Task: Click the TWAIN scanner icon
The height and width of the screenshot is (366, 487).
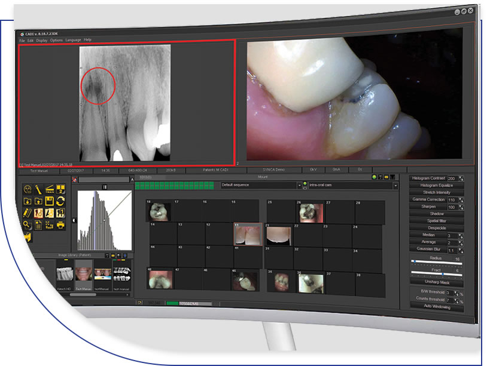Action: pyautogui.click(x=50, y=189)
